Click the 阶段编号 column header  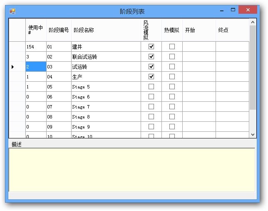[x=59, y=30]
